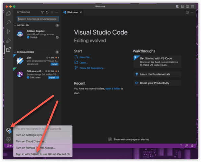Screen dimensions: 201x162
Task: Click the sync spinner in status bar
Action: coord(181,145)
